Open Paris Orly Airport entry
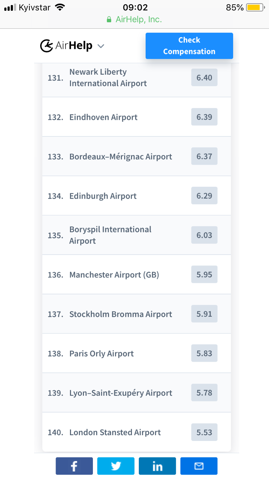This screenshot has height=479, width=269. click(102, 354)
